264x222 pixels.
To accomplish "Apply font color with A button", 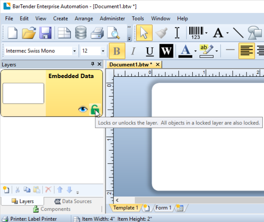I will [x=185, y=51].
